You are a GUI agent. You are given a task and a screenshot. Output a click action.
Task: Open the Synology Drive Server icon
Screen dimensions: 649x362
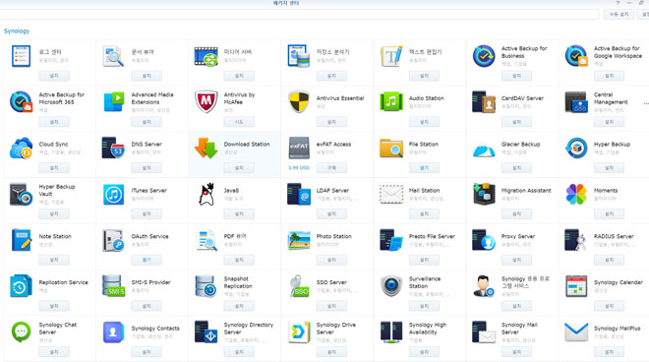(x=298, y=332)
